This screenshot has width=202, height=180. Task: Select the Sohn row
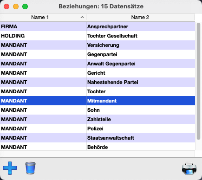coord(98,110)
